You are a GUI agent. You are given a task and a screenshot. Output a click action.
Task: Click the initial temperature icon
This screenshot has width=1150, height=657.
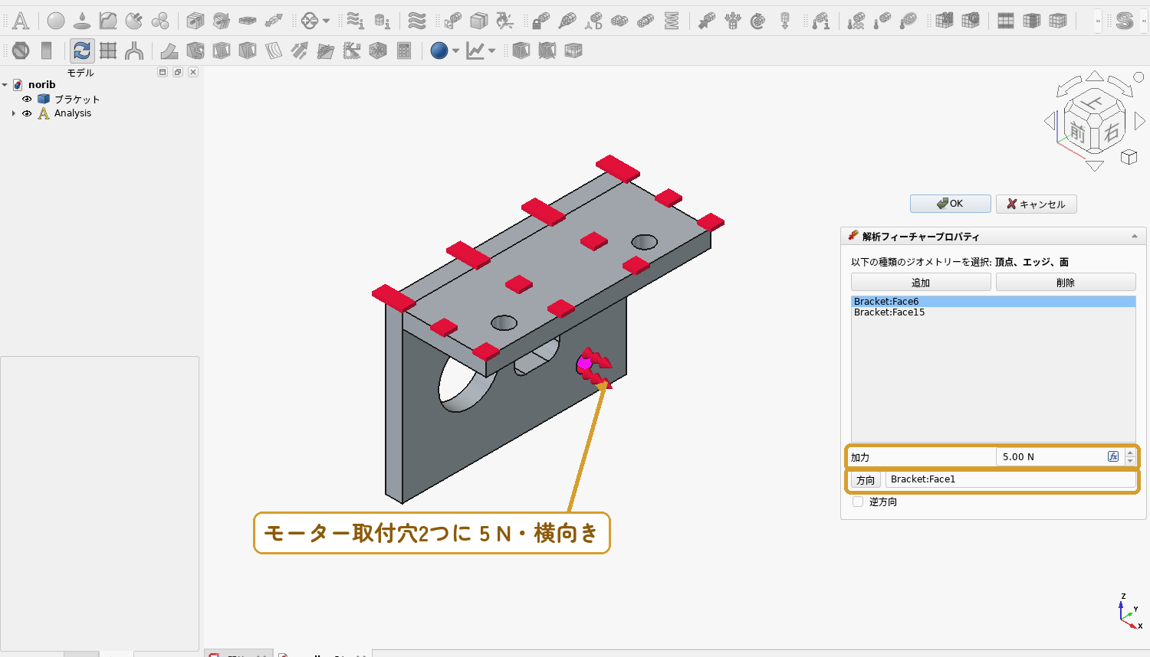(821, 21)
